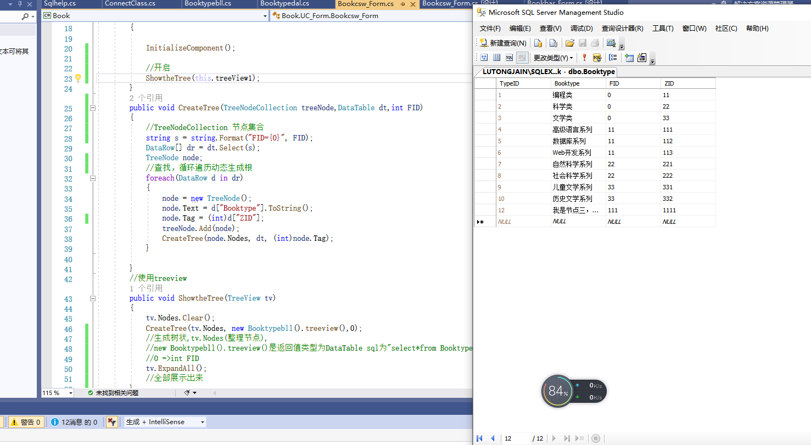The width and height of the screenshot is (811, 445).
Task: Click the lightbulb quick actions icon
Action: [78, 78]
